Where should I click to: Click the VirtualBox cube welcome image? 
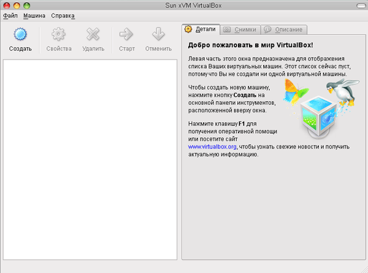[x=320, y=109]
